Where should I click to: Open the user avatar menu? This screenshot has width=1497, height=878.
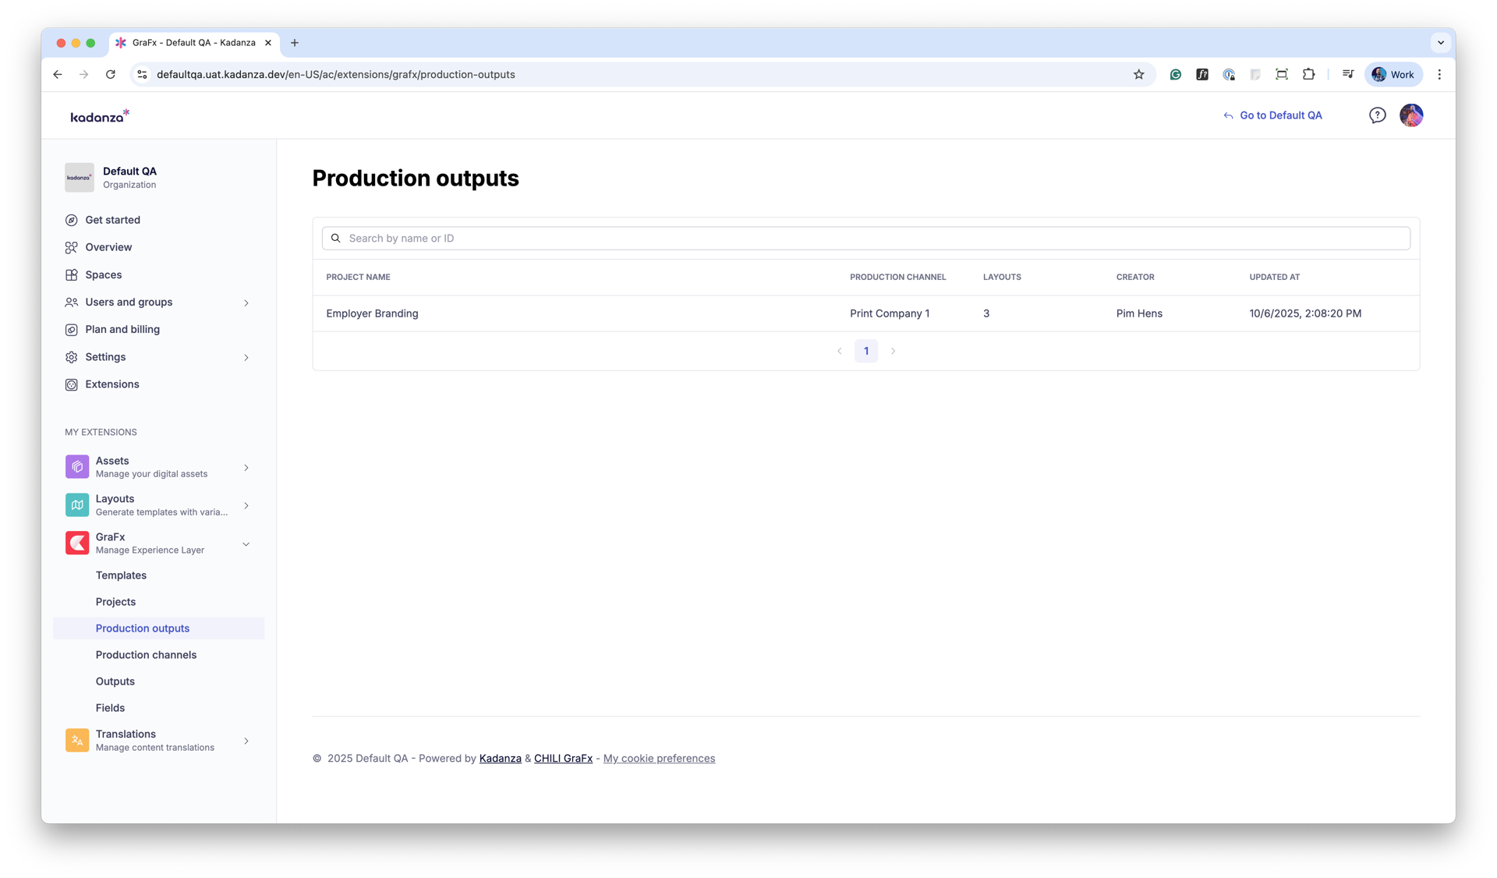click(1410, 115)
